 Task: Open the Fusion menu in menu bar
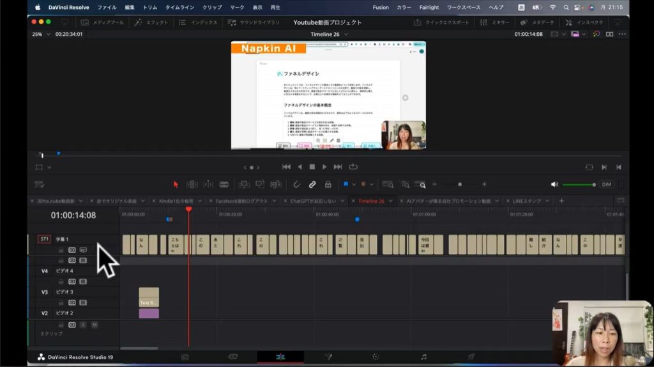[380, 7]
